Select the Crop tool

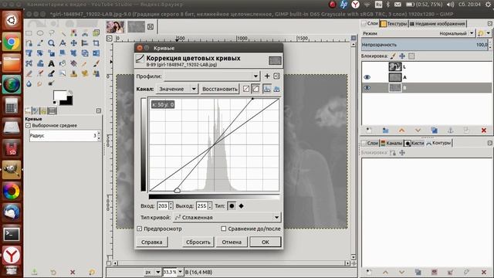[96, 43]
